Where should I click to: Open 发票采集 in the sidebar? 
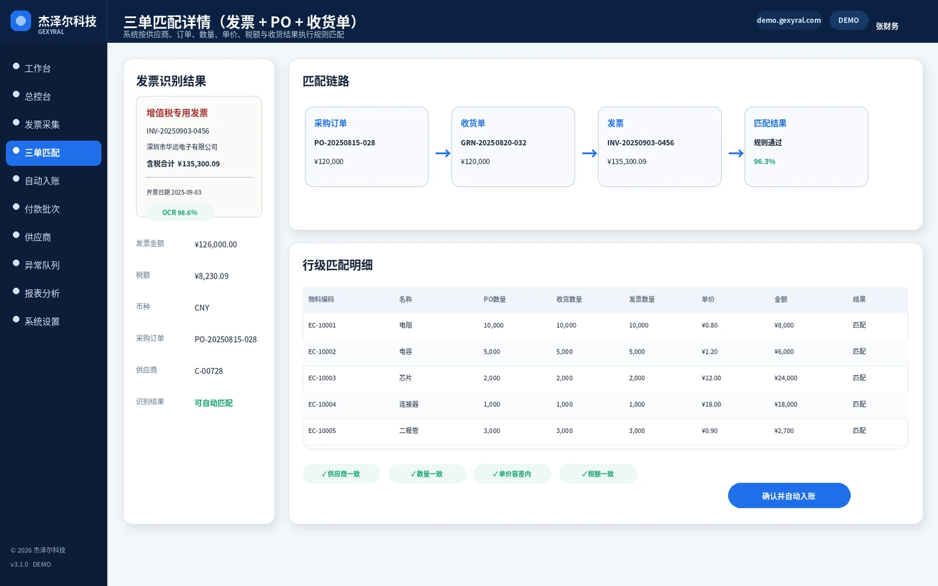pyautogui.click(x=53, y=124)
